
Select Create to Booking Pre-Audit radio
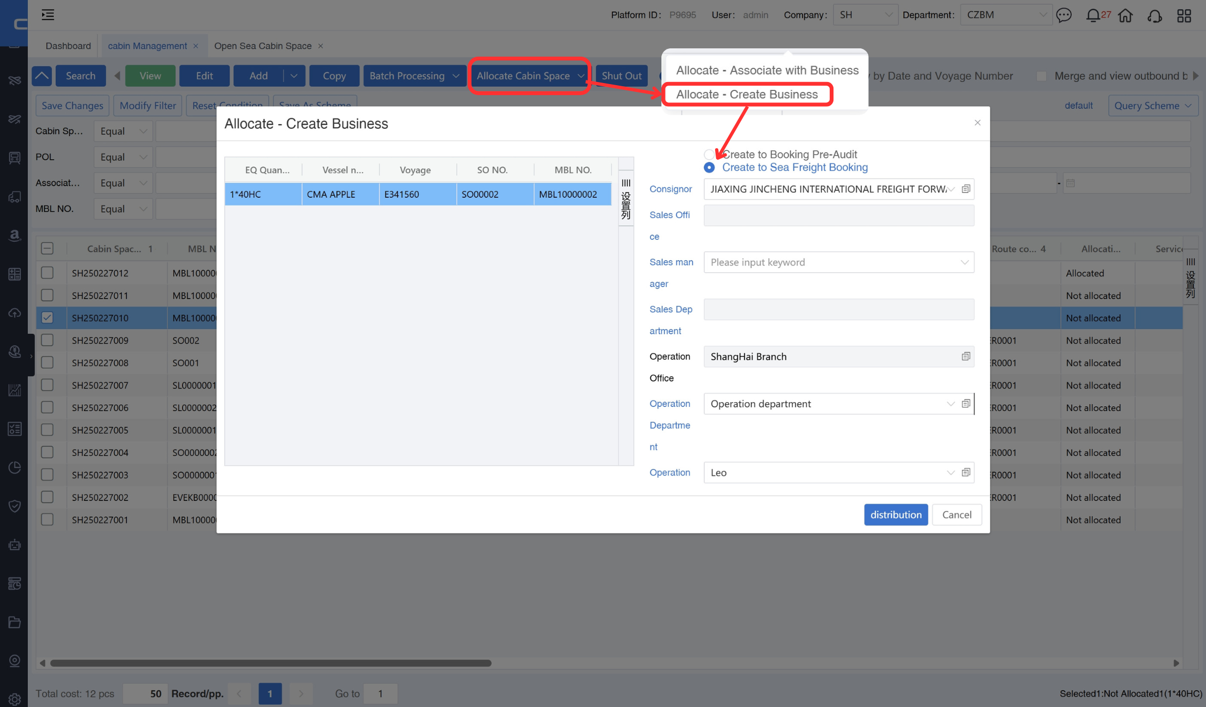coord(709,155)
